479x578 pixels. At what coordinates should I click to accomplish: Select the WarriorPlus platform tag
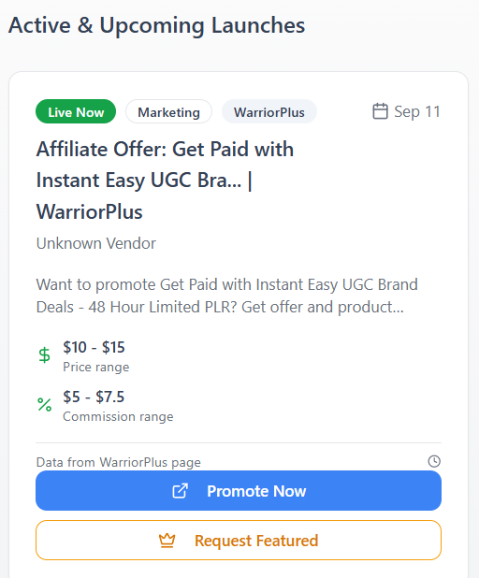(269, 111)
